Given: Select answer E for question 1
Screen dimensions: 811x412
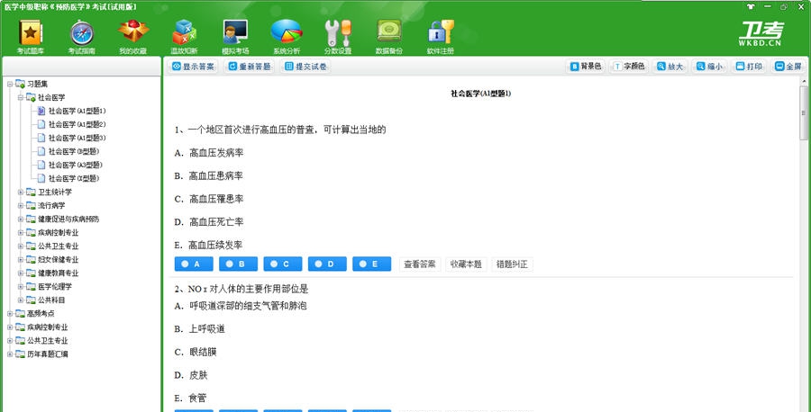Looking at the screenshot, I should 371,264.
